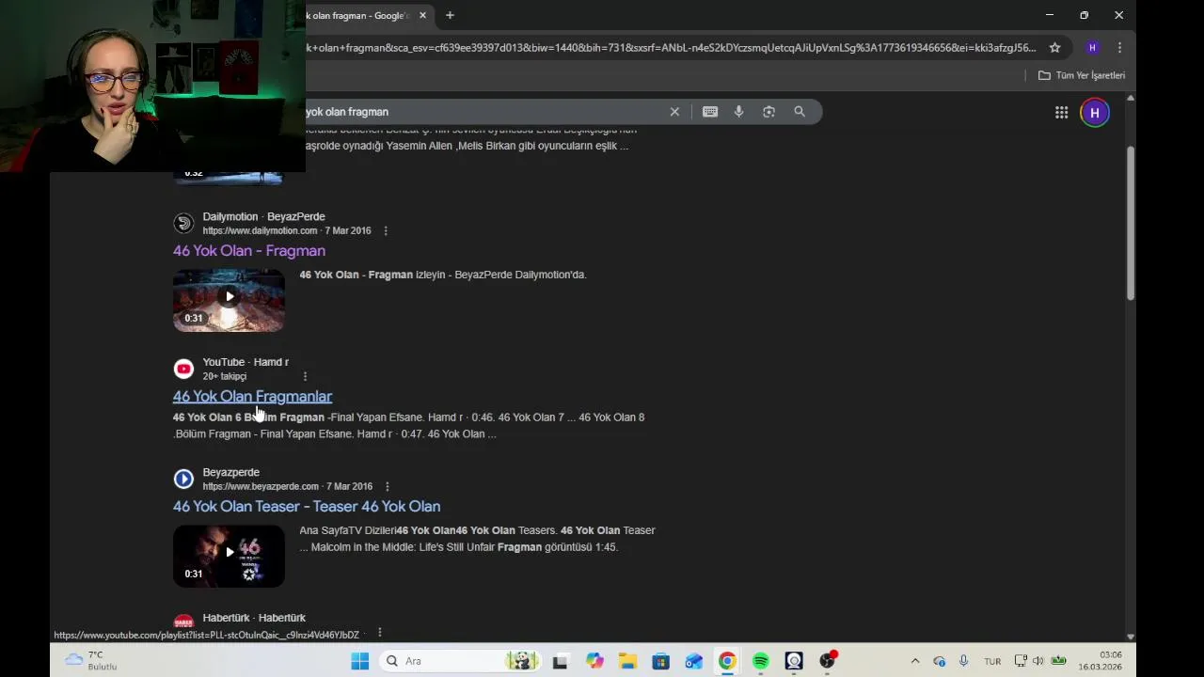1204x677 pixels.
Task: Open Google account avatar H on page
Action: (1094, 113)
